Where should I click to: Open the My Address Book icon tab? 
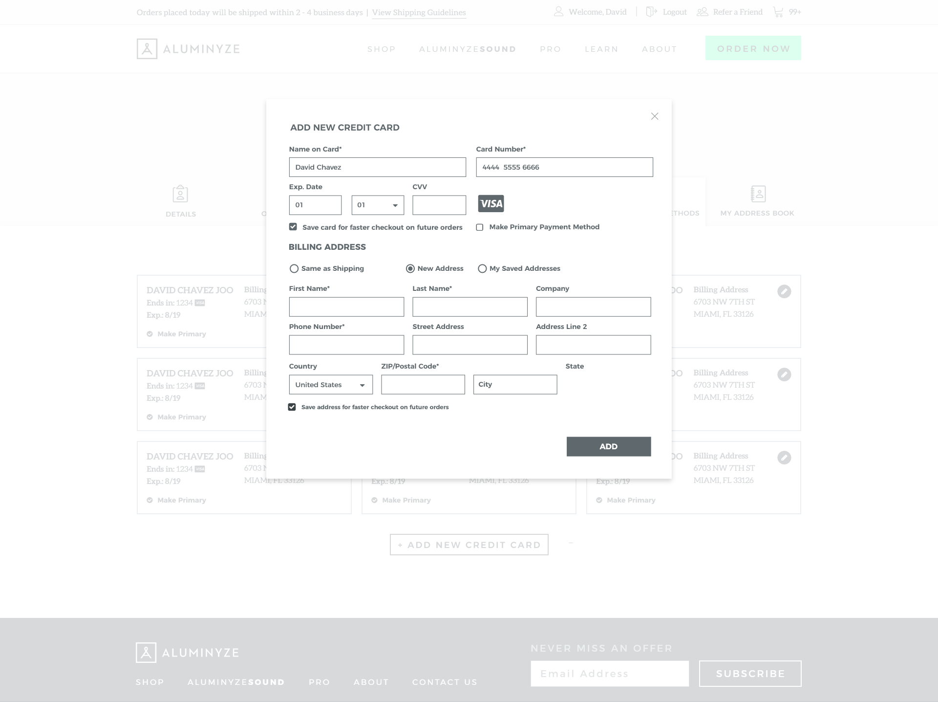(758, 194)
